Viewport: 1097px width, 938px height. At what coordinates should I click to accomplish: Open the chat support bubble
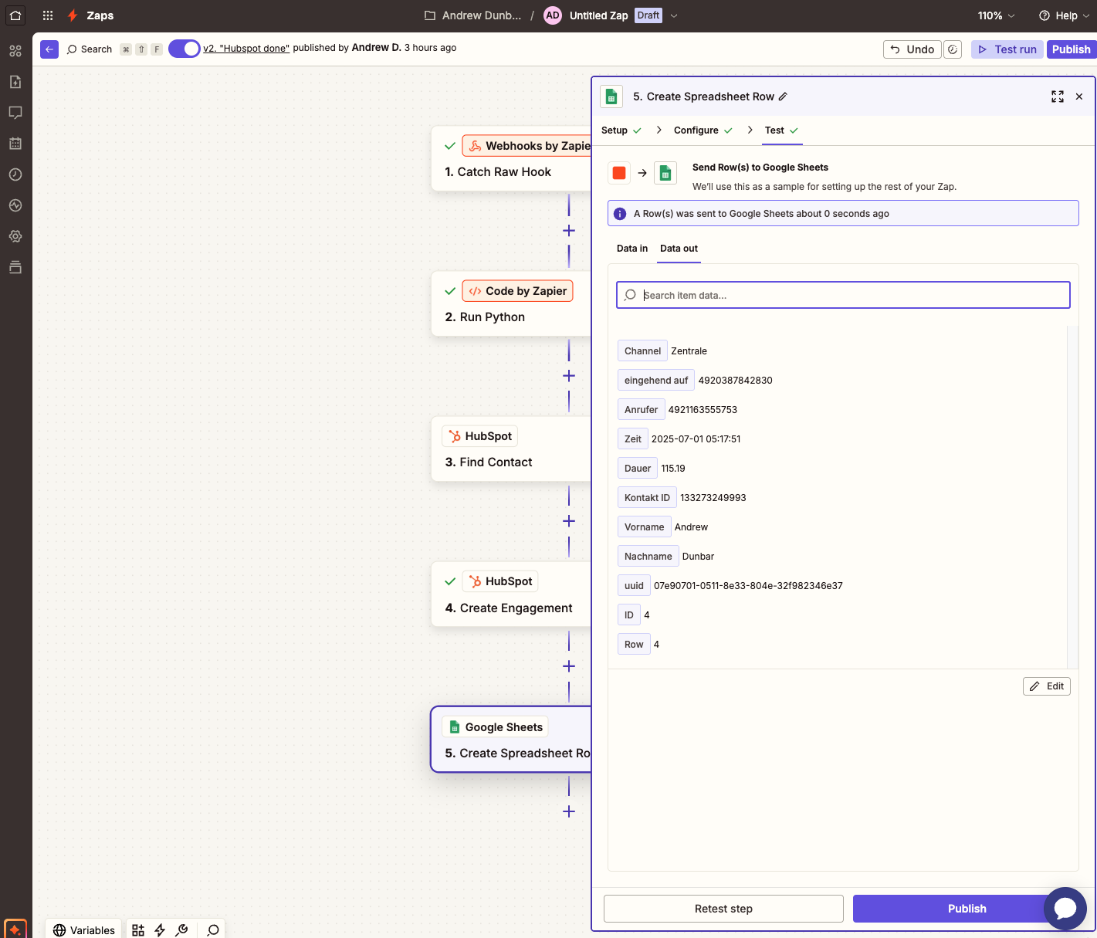pyautogui.click(x=1065, y=909)
